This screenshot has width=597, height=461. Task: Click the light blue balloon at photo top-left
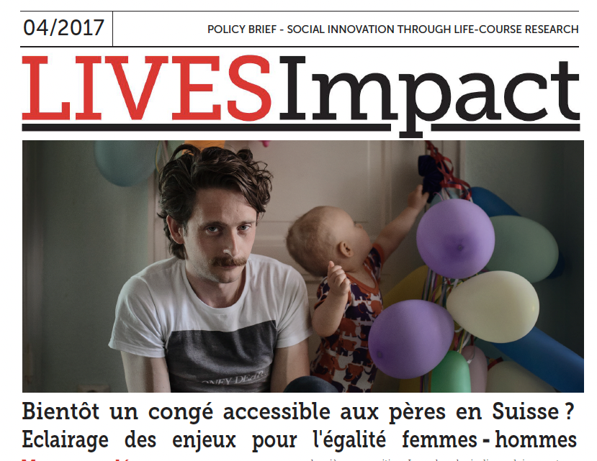pyautogui.click(x=125, y=163)
